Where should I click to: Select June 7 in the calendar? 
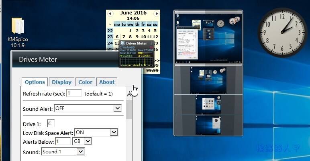tap(124, 37)
